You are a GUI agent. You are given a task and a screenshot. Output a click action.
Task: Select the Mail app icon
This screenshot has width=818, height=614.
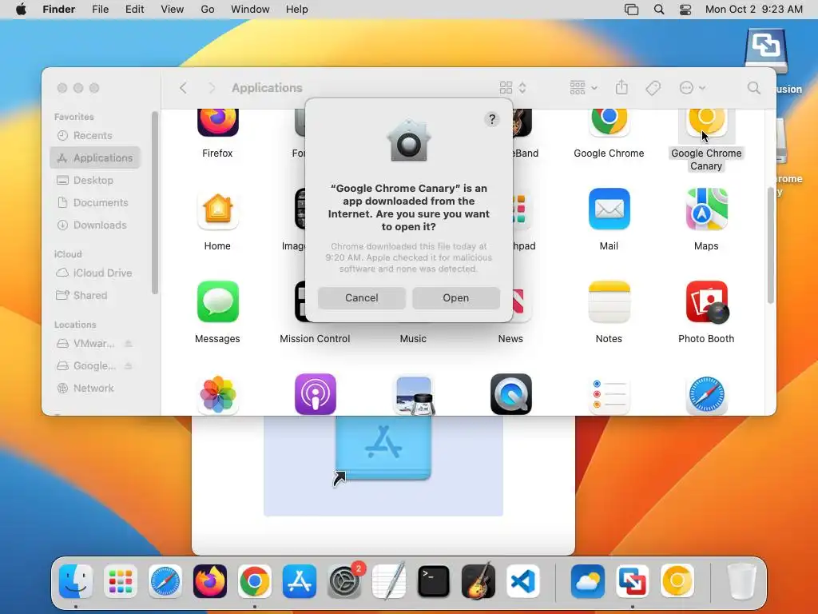[x=609, y=209]
